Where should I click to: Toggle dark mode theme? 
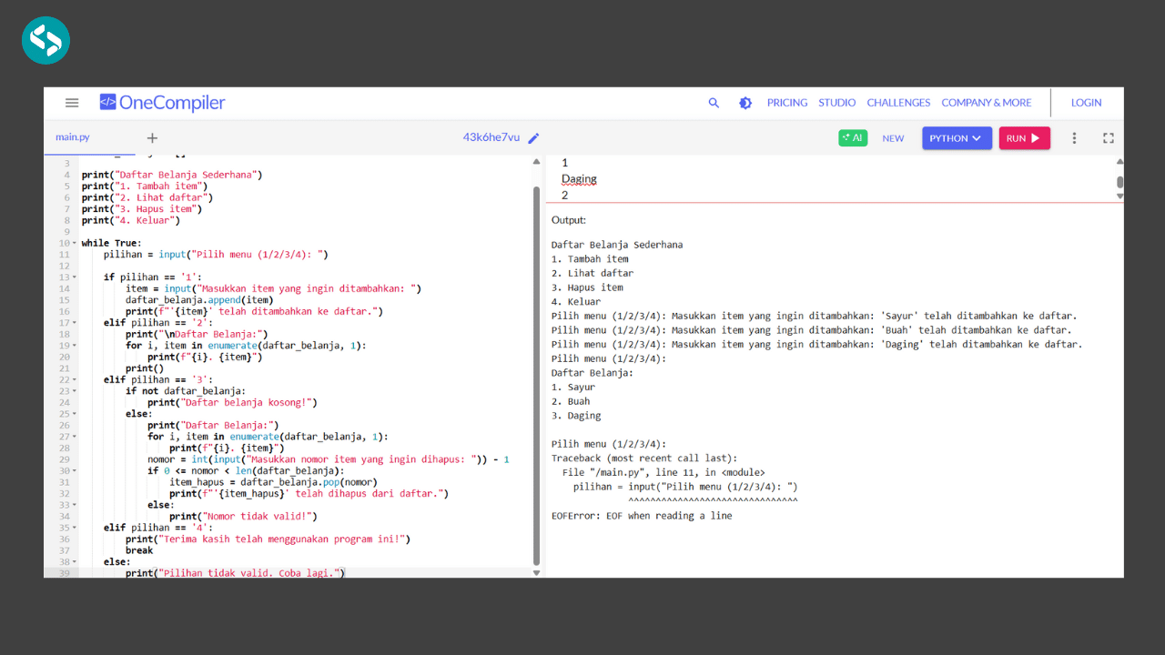pos(745,103)
